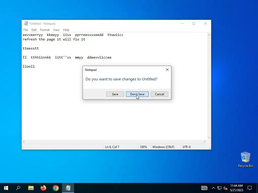The image size is (258, 193).
Task: Click the horizontal scrollbar right arrow
Action: point(205,141)
